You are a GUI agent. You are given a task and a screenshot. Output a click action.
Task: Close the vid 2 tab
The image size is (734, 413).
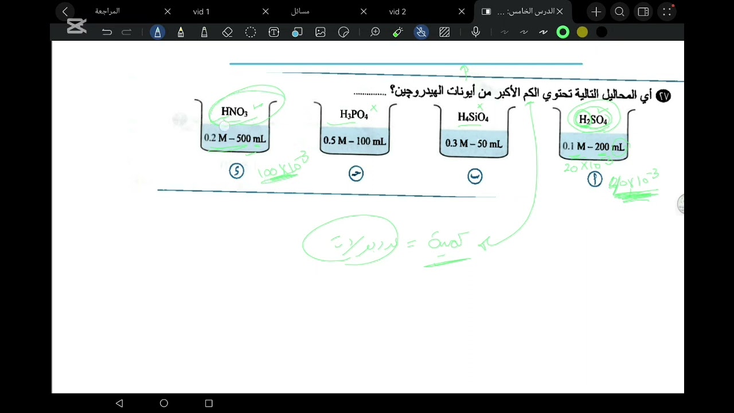pos(462,11)
